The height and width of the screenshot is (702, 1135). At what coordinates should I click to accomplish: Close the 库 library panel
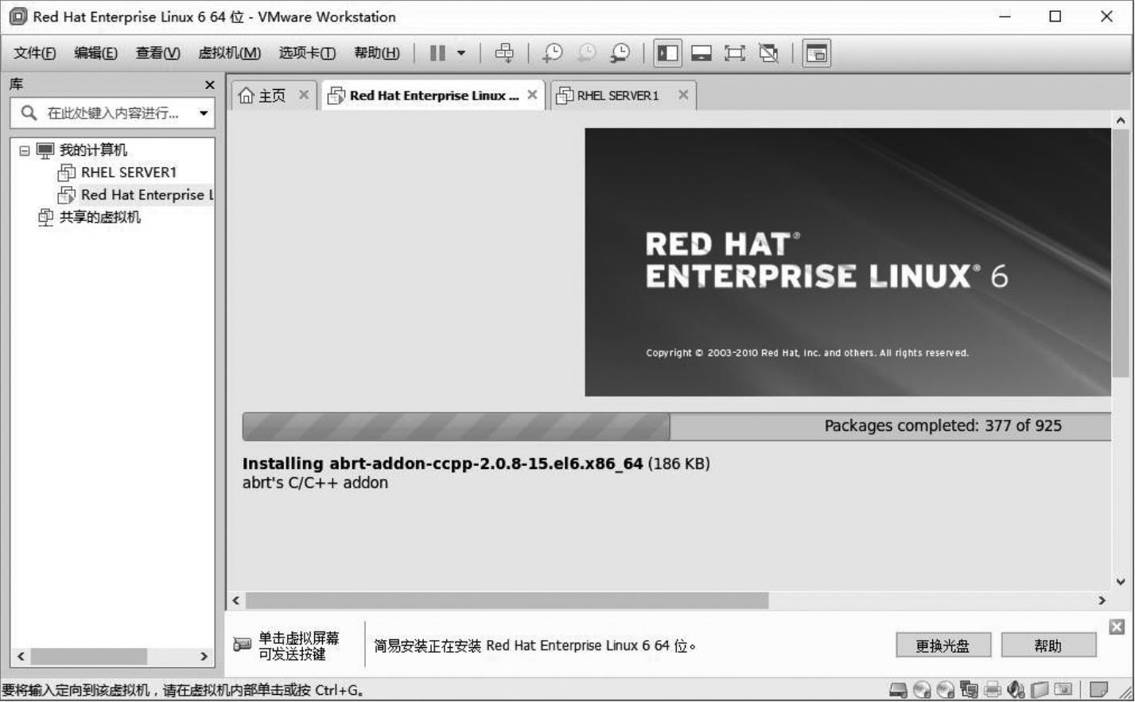point(209,85)
